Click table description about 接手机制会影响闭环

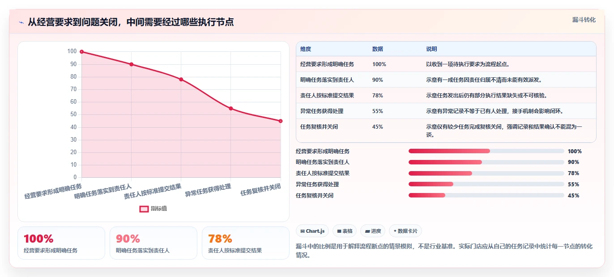point(495,111)
